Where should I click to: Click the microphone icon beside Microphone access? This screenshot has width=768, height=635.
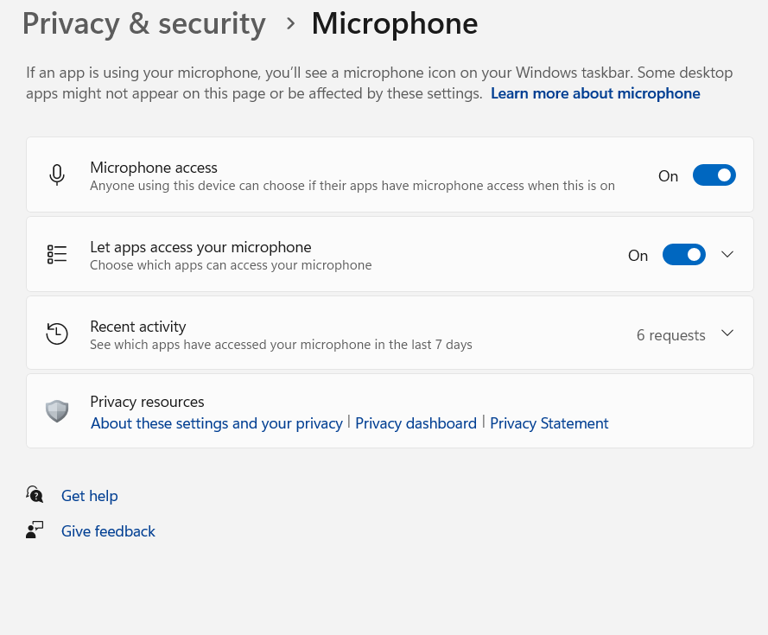[x=57, y=175]
